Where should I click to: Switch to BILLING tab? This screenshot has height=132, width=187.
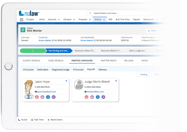(x=129, y=60)
